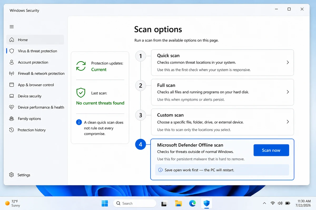Image resolution: width=316 pixels, height=210 pixels.
Task: Show hidden system tray icons
Action: tap(264, 203)
